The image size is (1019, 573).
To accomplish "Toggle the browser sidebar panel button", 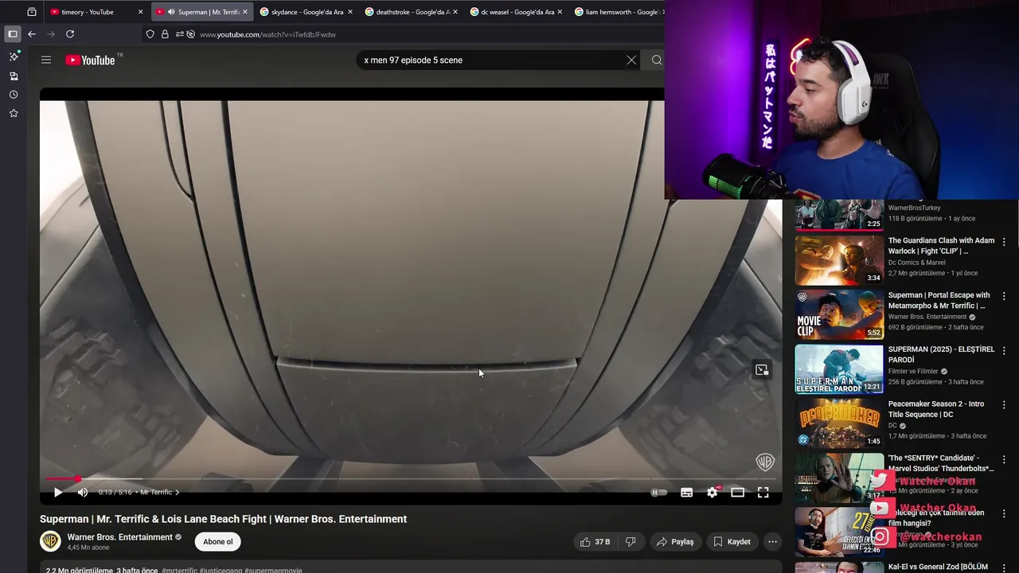I will point(12,34).
